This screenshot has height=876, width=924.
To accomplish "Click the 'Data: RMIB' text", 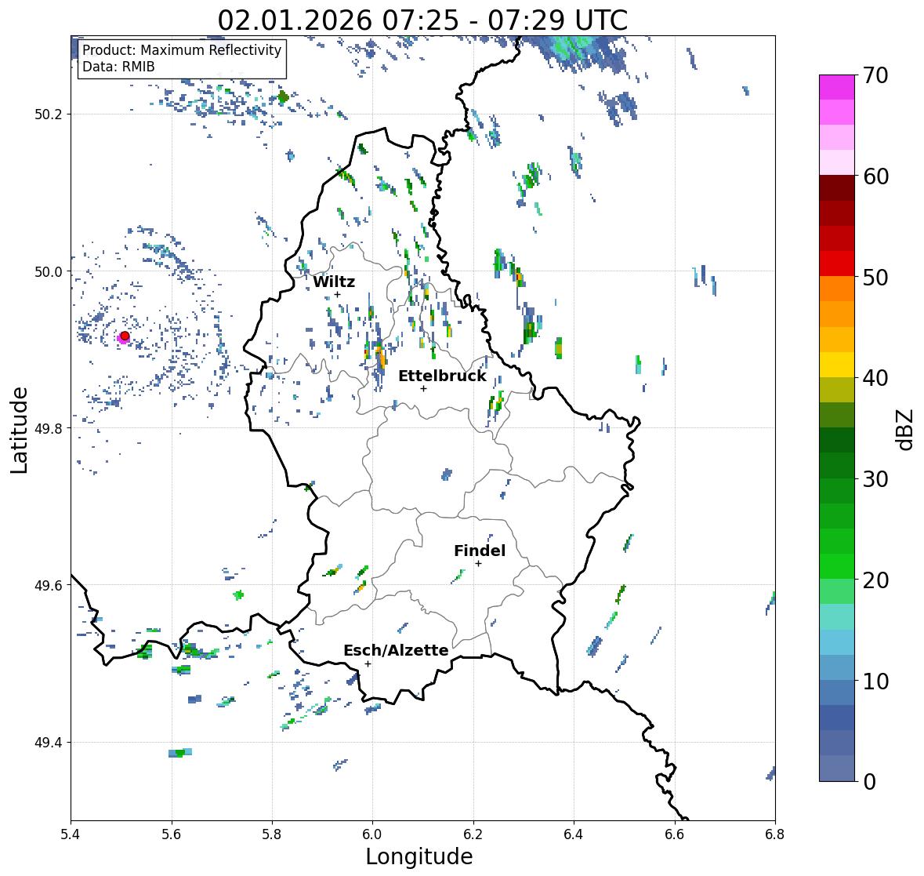I will coord(118,67).
